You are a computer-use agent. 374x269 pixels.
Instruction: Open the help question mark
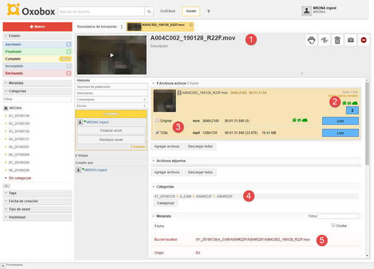(x=208, y=11)
